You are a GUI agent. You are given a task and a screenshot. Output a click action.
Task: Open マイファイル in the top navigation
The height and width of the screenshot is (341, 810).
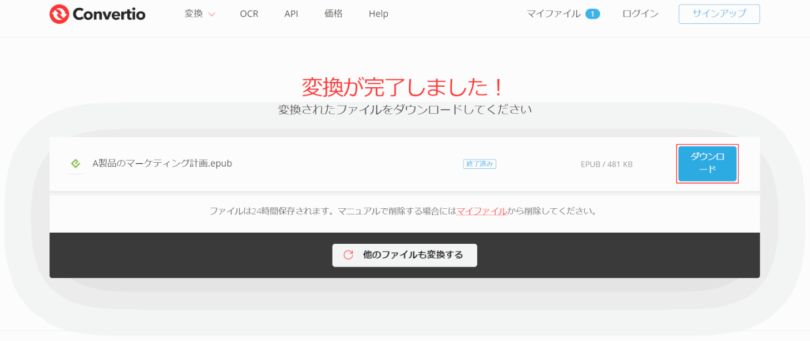[x=554, y=14]
